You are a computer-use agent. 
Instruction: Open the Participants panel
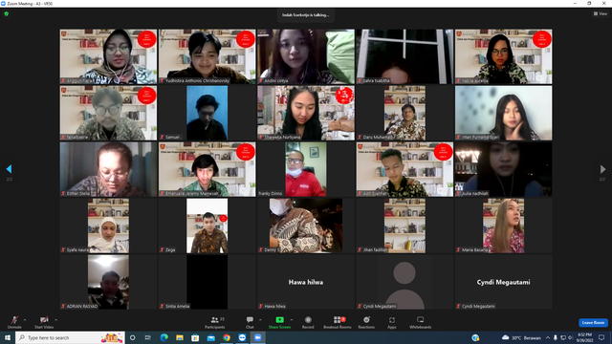click(215, 322)
